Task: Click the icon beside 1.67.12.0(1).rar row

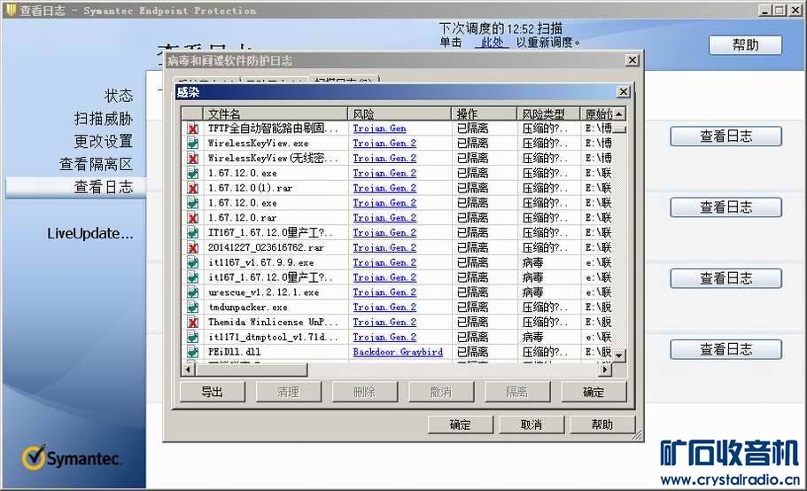Action: tap(193, 188)
